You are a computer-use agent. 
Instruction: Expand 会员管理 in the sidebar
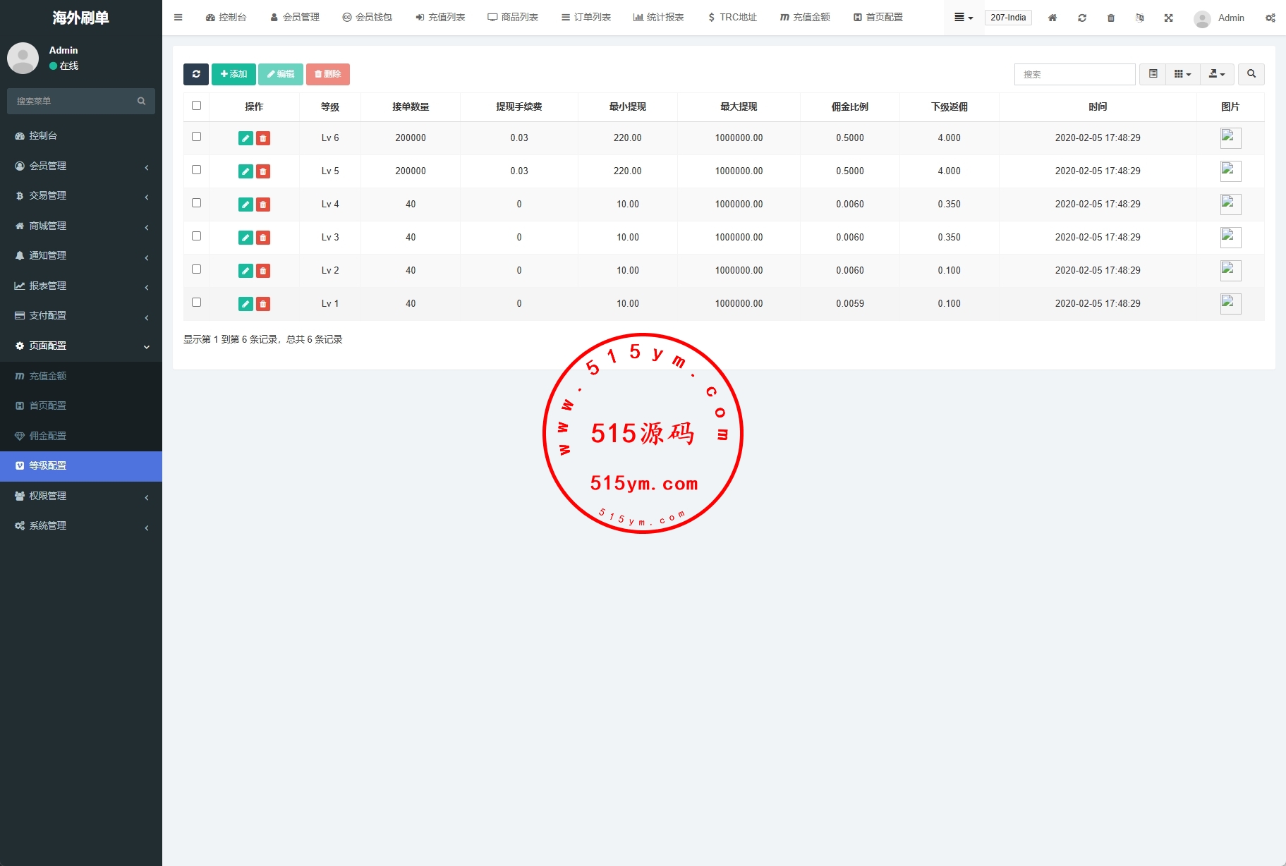click(x=81, y=166)
